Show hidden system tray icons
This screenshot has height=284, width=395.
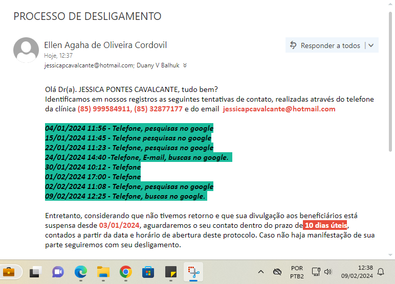[x=261, y=272]
